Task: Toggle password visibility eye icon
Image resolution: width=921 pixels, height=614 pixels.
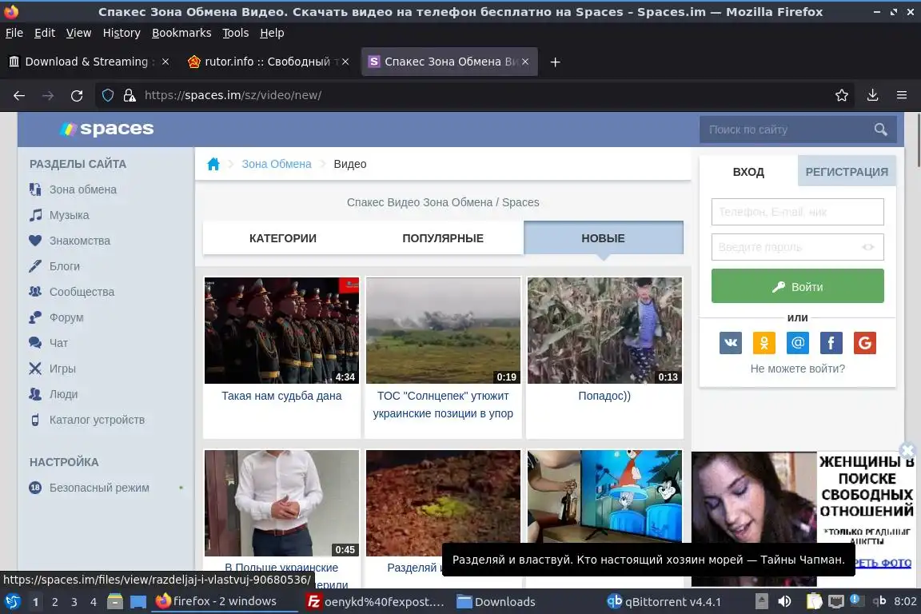Action: (x=868, y=247)
